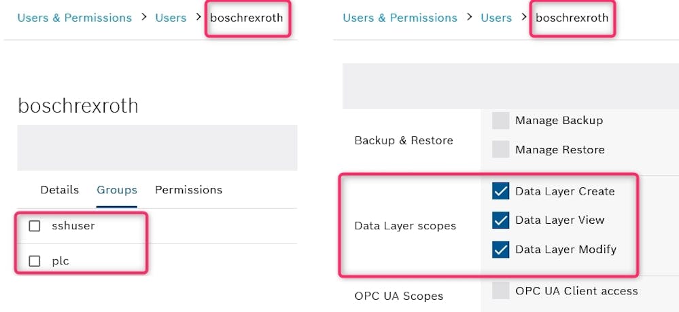
Task: Click the OPC UA Scopes row label
Action: 399,296
